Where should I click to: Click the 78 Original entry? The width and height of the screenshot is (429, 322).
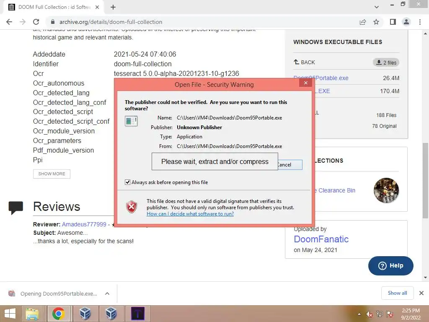click(384, 126)
